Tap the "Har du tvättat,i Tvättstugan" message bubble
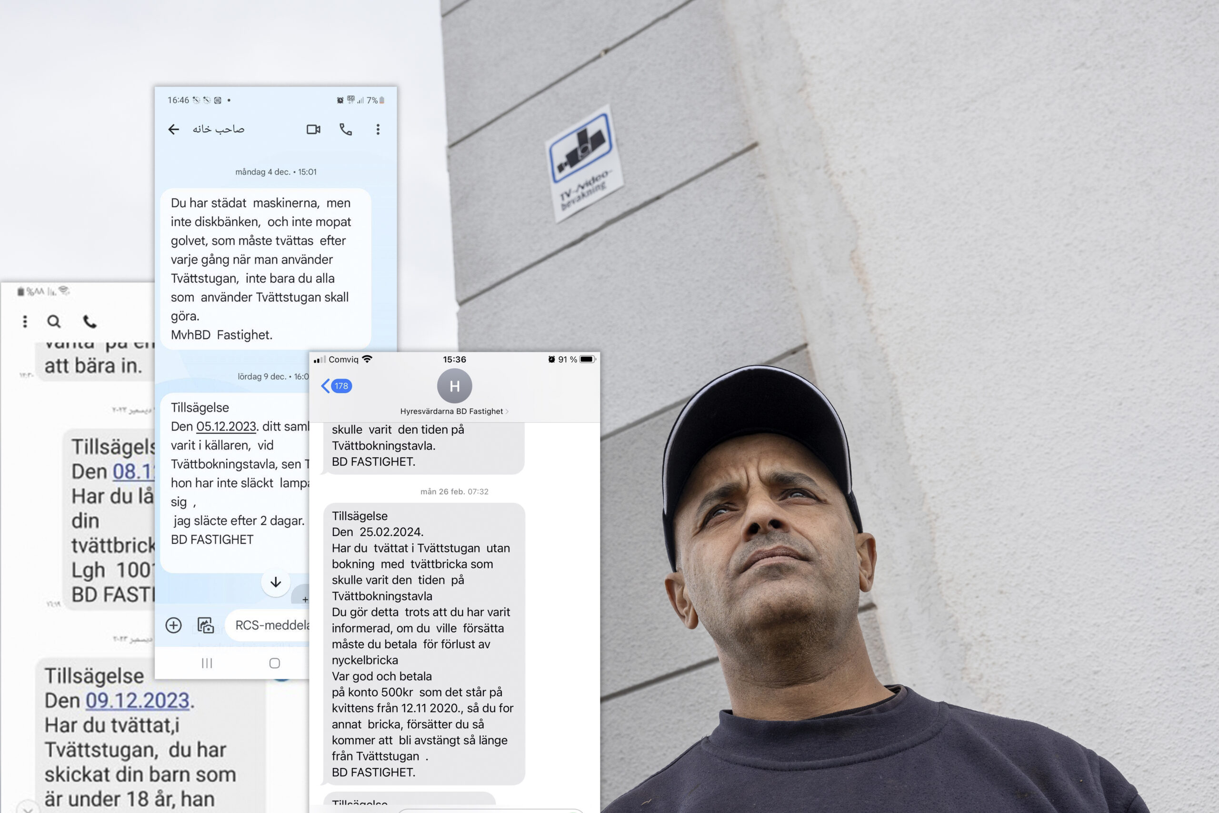This screenshot has width=1219, height=813. [x=150, y=736]
